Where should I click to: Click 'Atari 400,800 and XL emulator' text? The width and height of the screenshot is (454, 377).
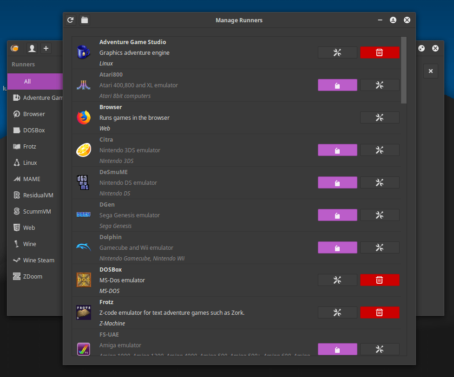[138, 85]
